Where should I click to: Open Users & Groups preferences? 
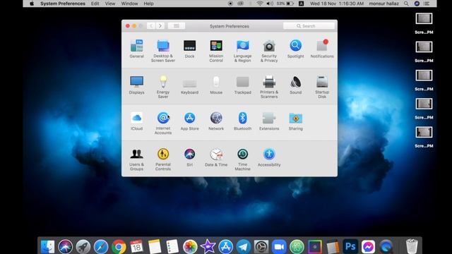[x=136, y=159]
